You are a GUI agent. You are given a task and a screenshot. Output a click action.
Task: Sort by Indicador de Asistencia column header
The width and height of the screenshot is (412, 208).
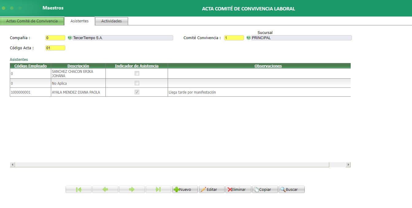click(137, 66)
